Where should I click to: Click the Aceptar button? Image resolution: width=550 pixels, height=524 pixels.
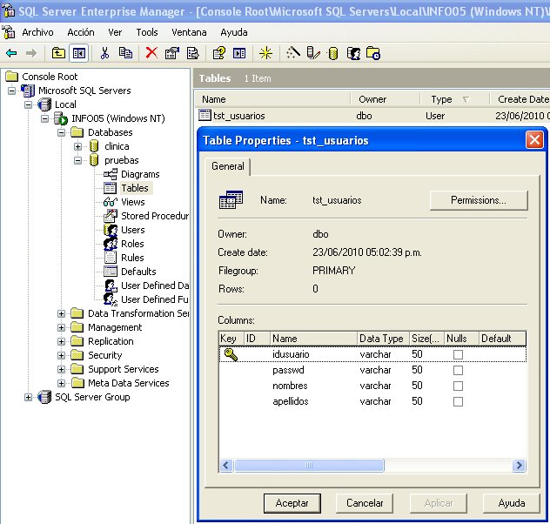point(292,503)
